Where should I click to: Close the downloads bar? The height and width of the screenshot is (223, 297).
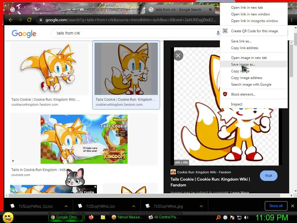(292, 206)
